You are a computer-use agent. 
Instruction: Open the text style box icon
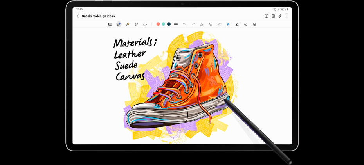pyautogui.click(x=237, y=24)
